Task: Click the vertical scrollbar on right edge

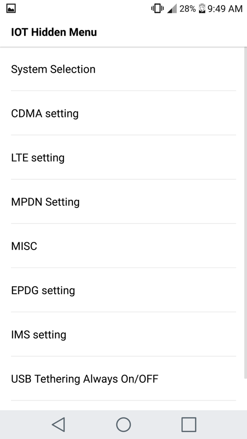Action: coord(246,213)
